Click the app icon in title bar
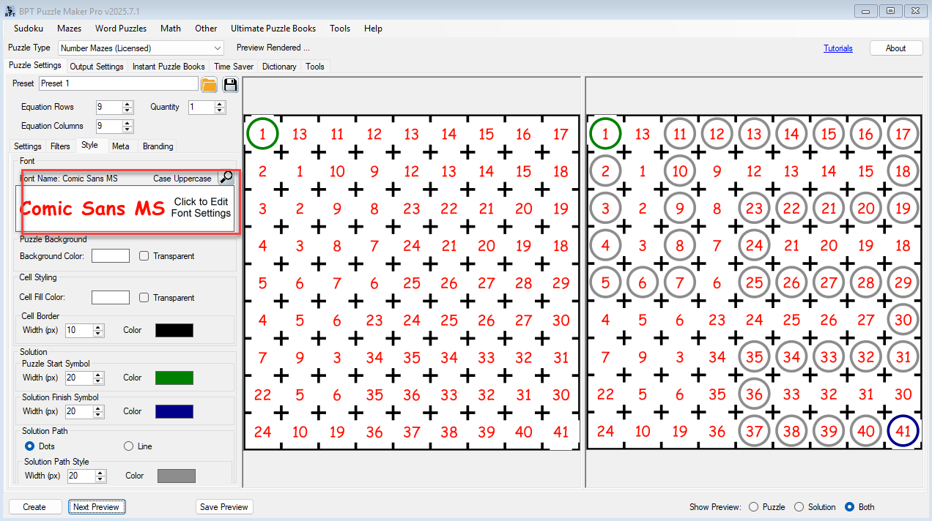 point(9,10)
